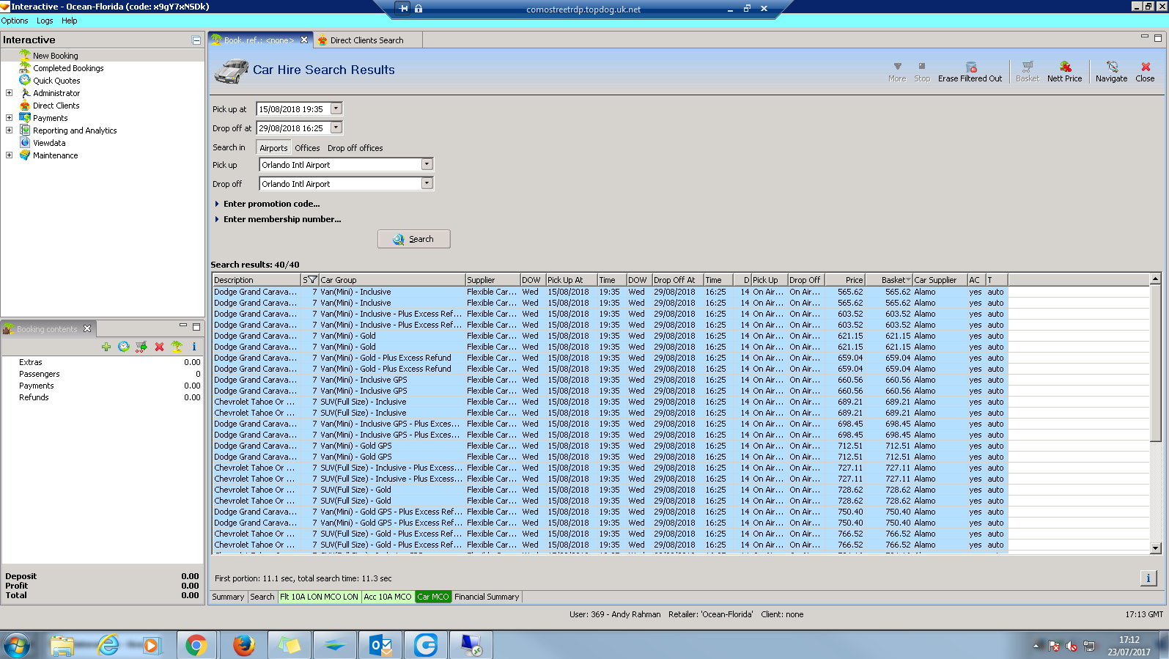Click the Erase Filtered Out toolbar icon
Image resolution: width=1169 pixels, height=659 pixels.
[970, 71]
